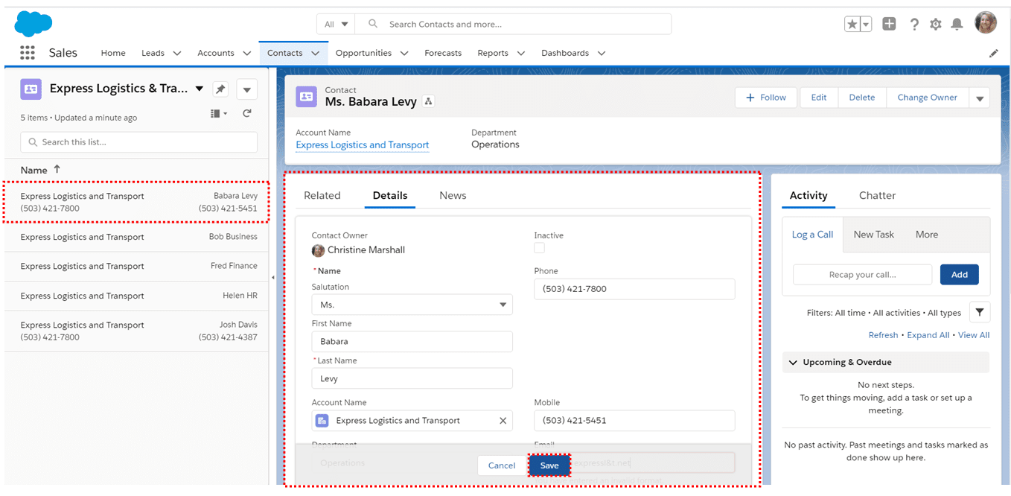Viewport: 1011px width, 496px height.
Task: Open the Salutation dropdown showing Ms.
Action: [x=412, y=304]
